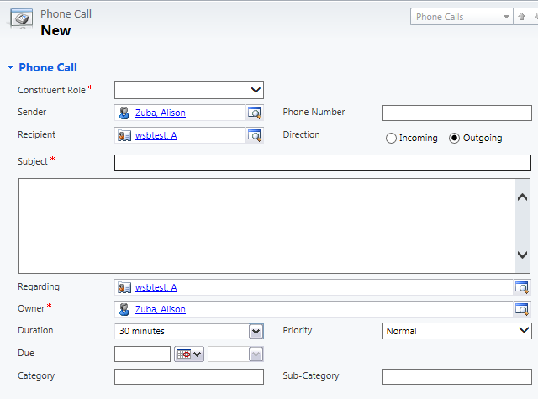The width and height of the screenshot is (538, 399).
Task: Collapse the Phone Call section
Action: point(10,67)
